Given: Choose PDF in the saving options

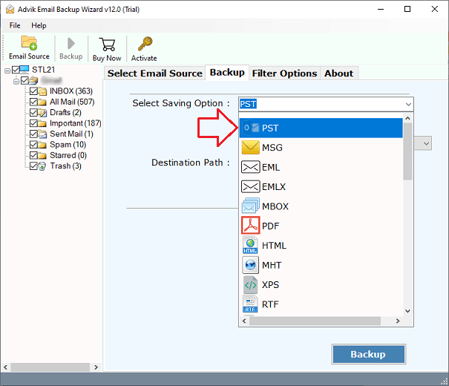Looking at the screenshot, I should pos(270,226).
